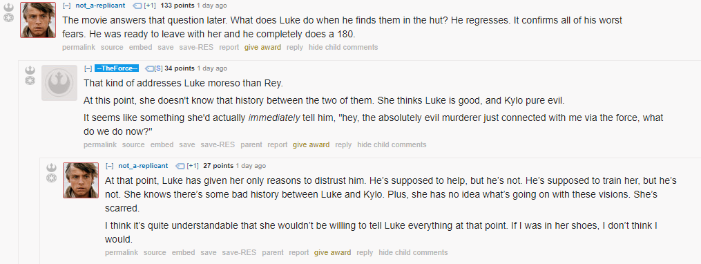This screenshot has height=264, width=701.
Task: Click the RES tag icon beside --TheForce--
Action: [x=149, y=68]
